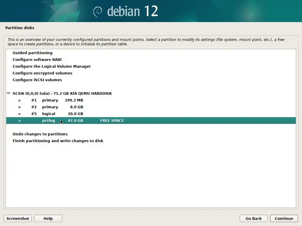Choose Undo changes to partitions
The image size is (302, 226).
tap(151, 134)
